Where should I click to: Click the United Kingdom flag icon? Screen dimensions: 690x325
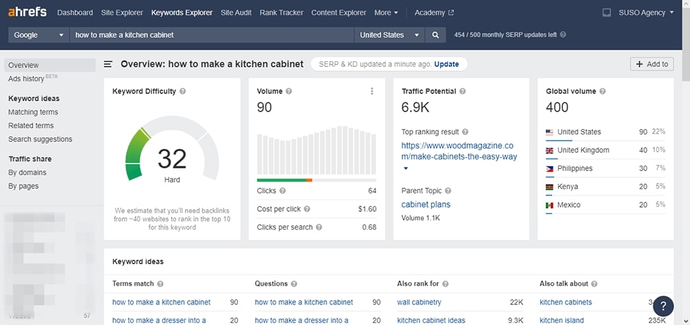point(549,150)
